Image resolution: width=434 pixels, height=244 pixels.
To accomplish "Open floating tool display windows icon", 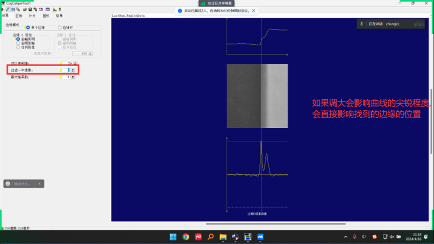I will [x=18, y=10].
